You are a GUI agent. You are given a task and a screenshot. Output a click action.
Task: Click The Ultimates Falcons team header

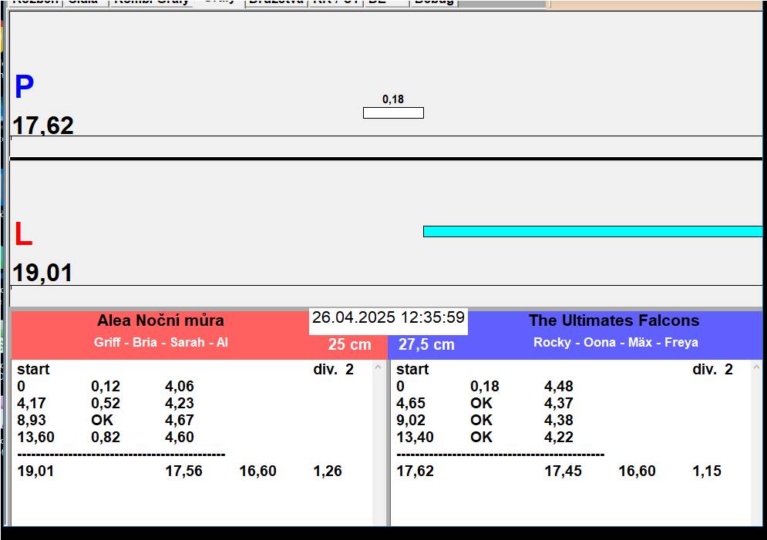614,320
